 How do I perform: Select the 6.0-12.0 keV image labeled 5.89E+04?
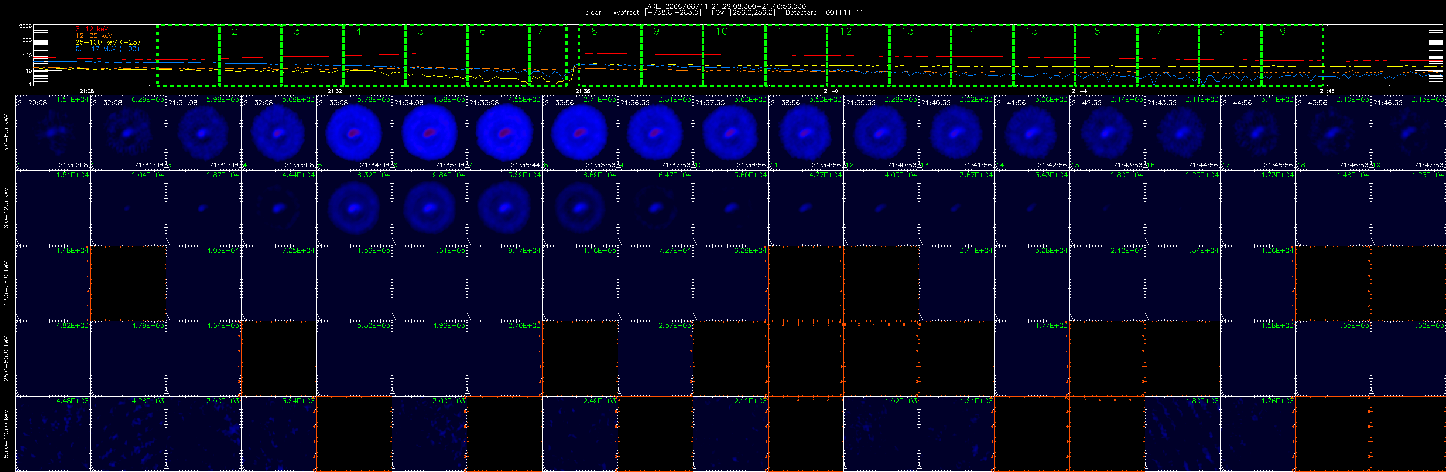505,208
